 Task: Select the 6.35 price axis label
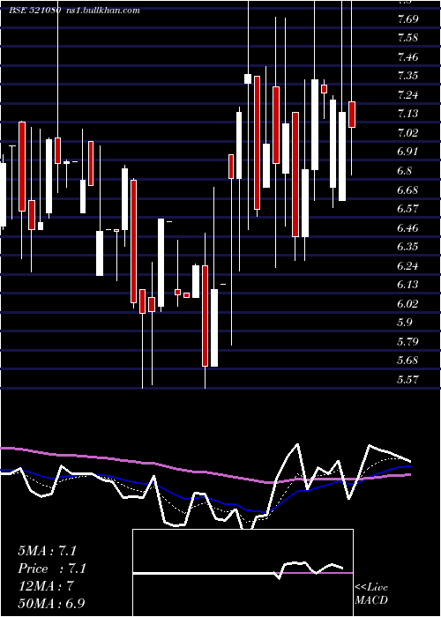point(407,247)
